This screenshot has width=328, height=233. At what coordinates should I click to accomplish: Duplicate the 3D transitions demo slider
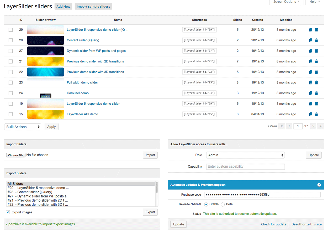[x=311, y=72]
